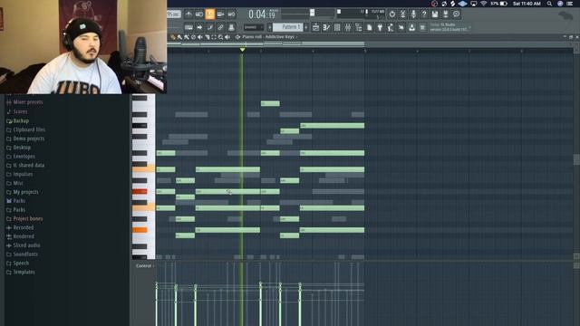Click the piano roll vertical scrollbar
580x326 pixels.
click(576, 159)
